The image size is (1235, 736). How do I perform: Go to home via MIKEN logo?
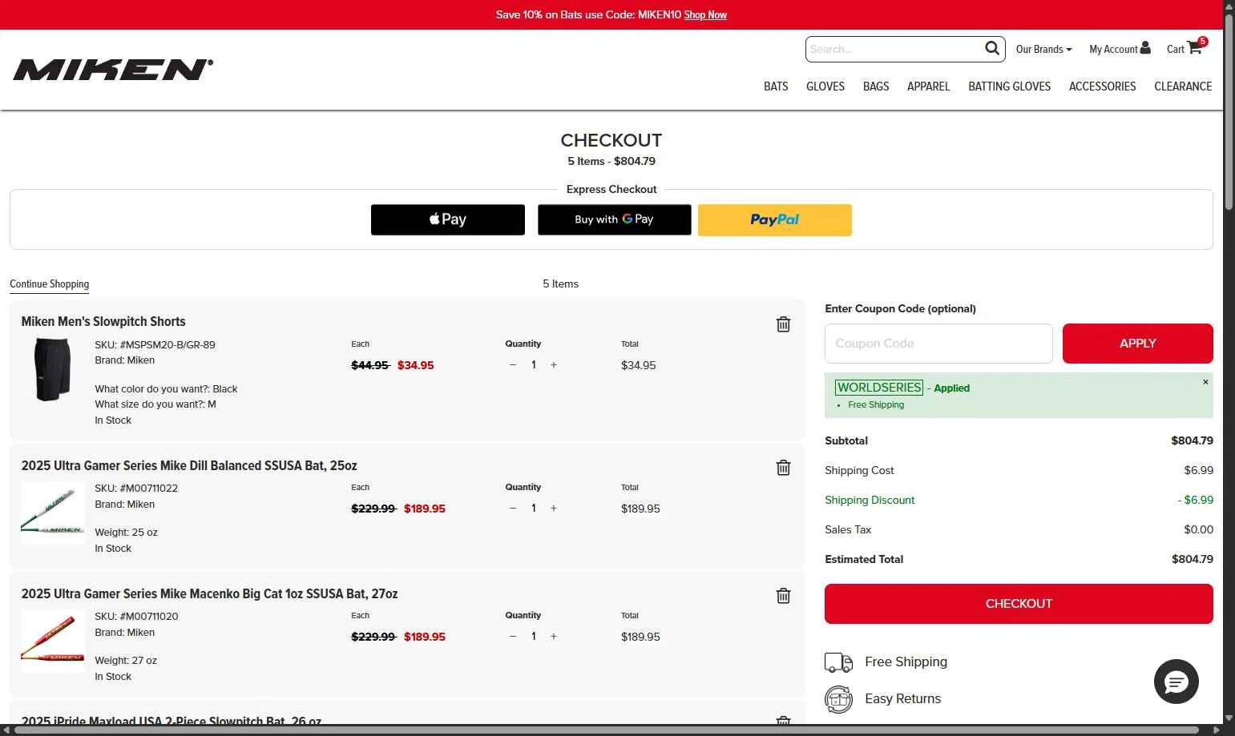point(113,70)
